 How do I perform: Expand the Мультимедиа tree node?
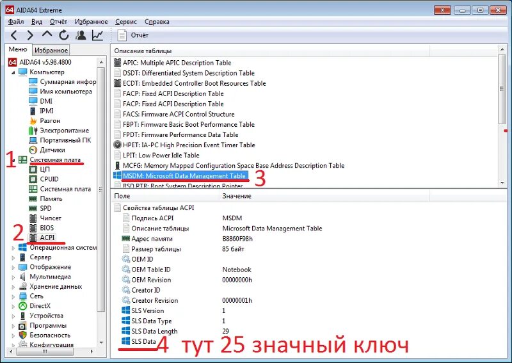pyautogui.click(x=13, y=277)
